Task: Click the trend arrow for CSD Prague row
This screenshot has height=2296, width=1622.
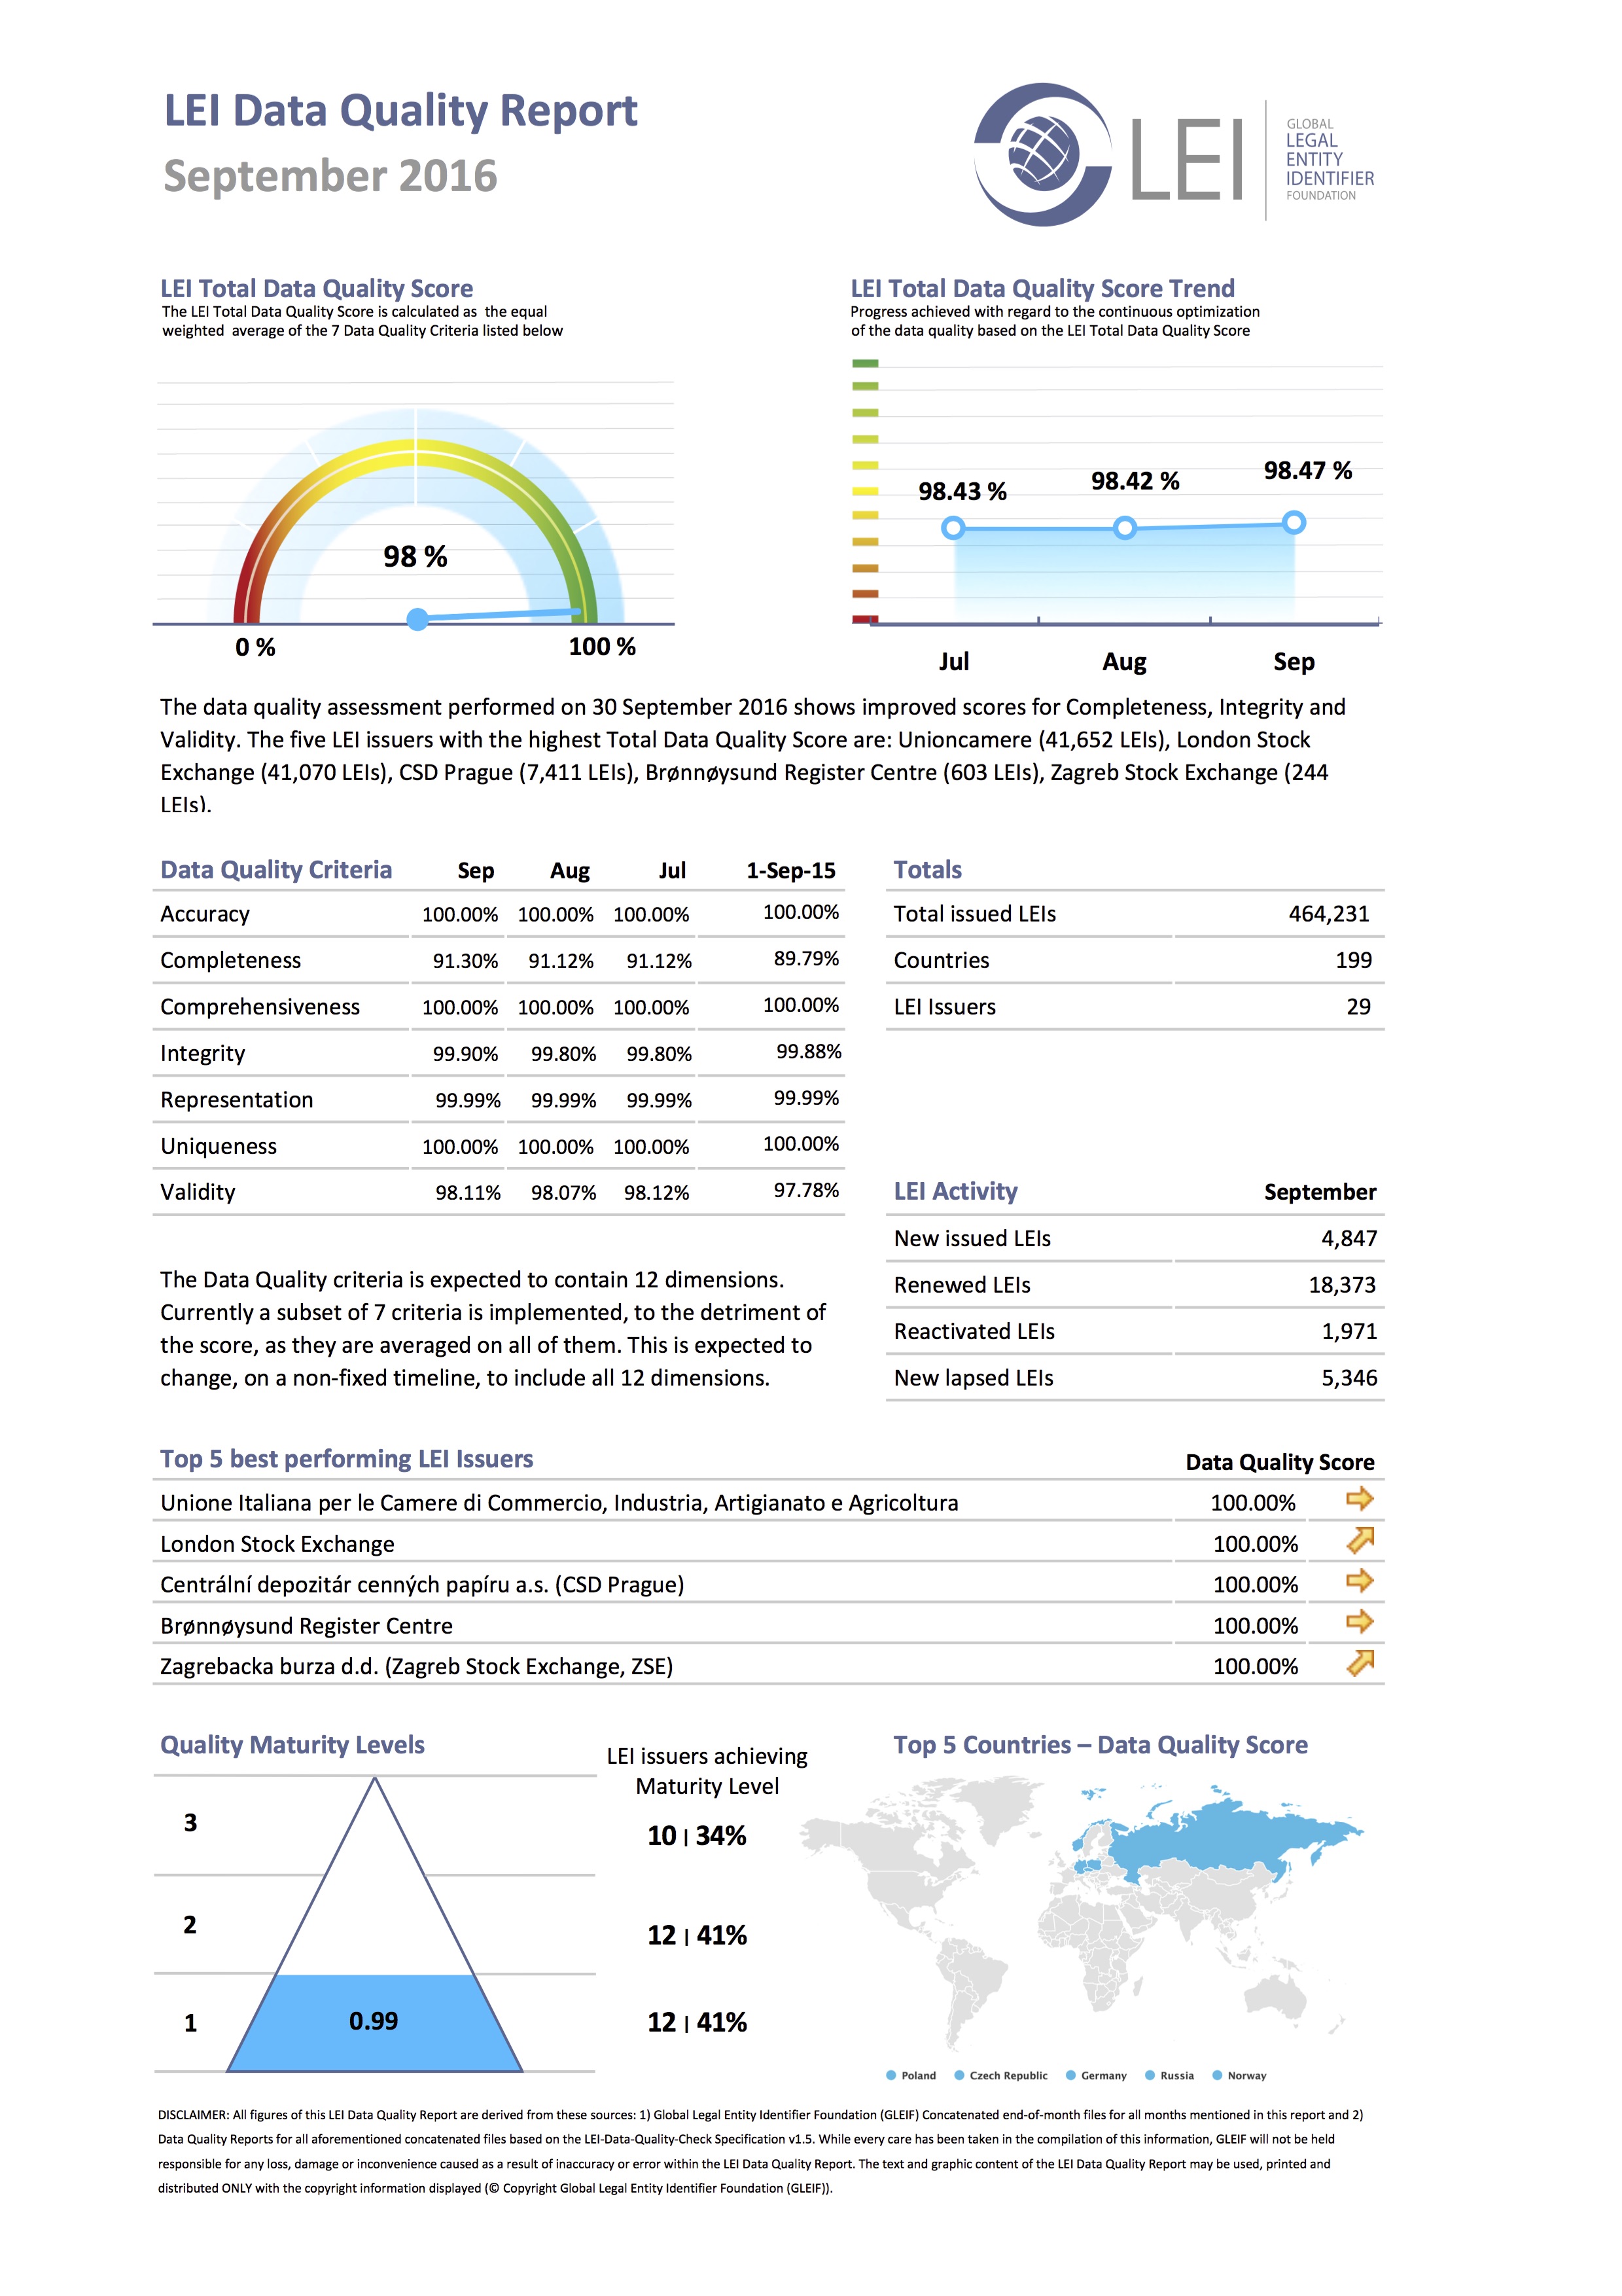Action: pos(1359,1580)
